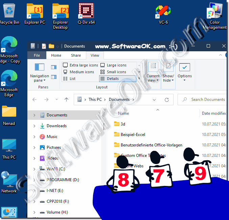229x220 pixels.
Task: Open the Microsoft Edge desktop shortcut
Action: (9, 83)
